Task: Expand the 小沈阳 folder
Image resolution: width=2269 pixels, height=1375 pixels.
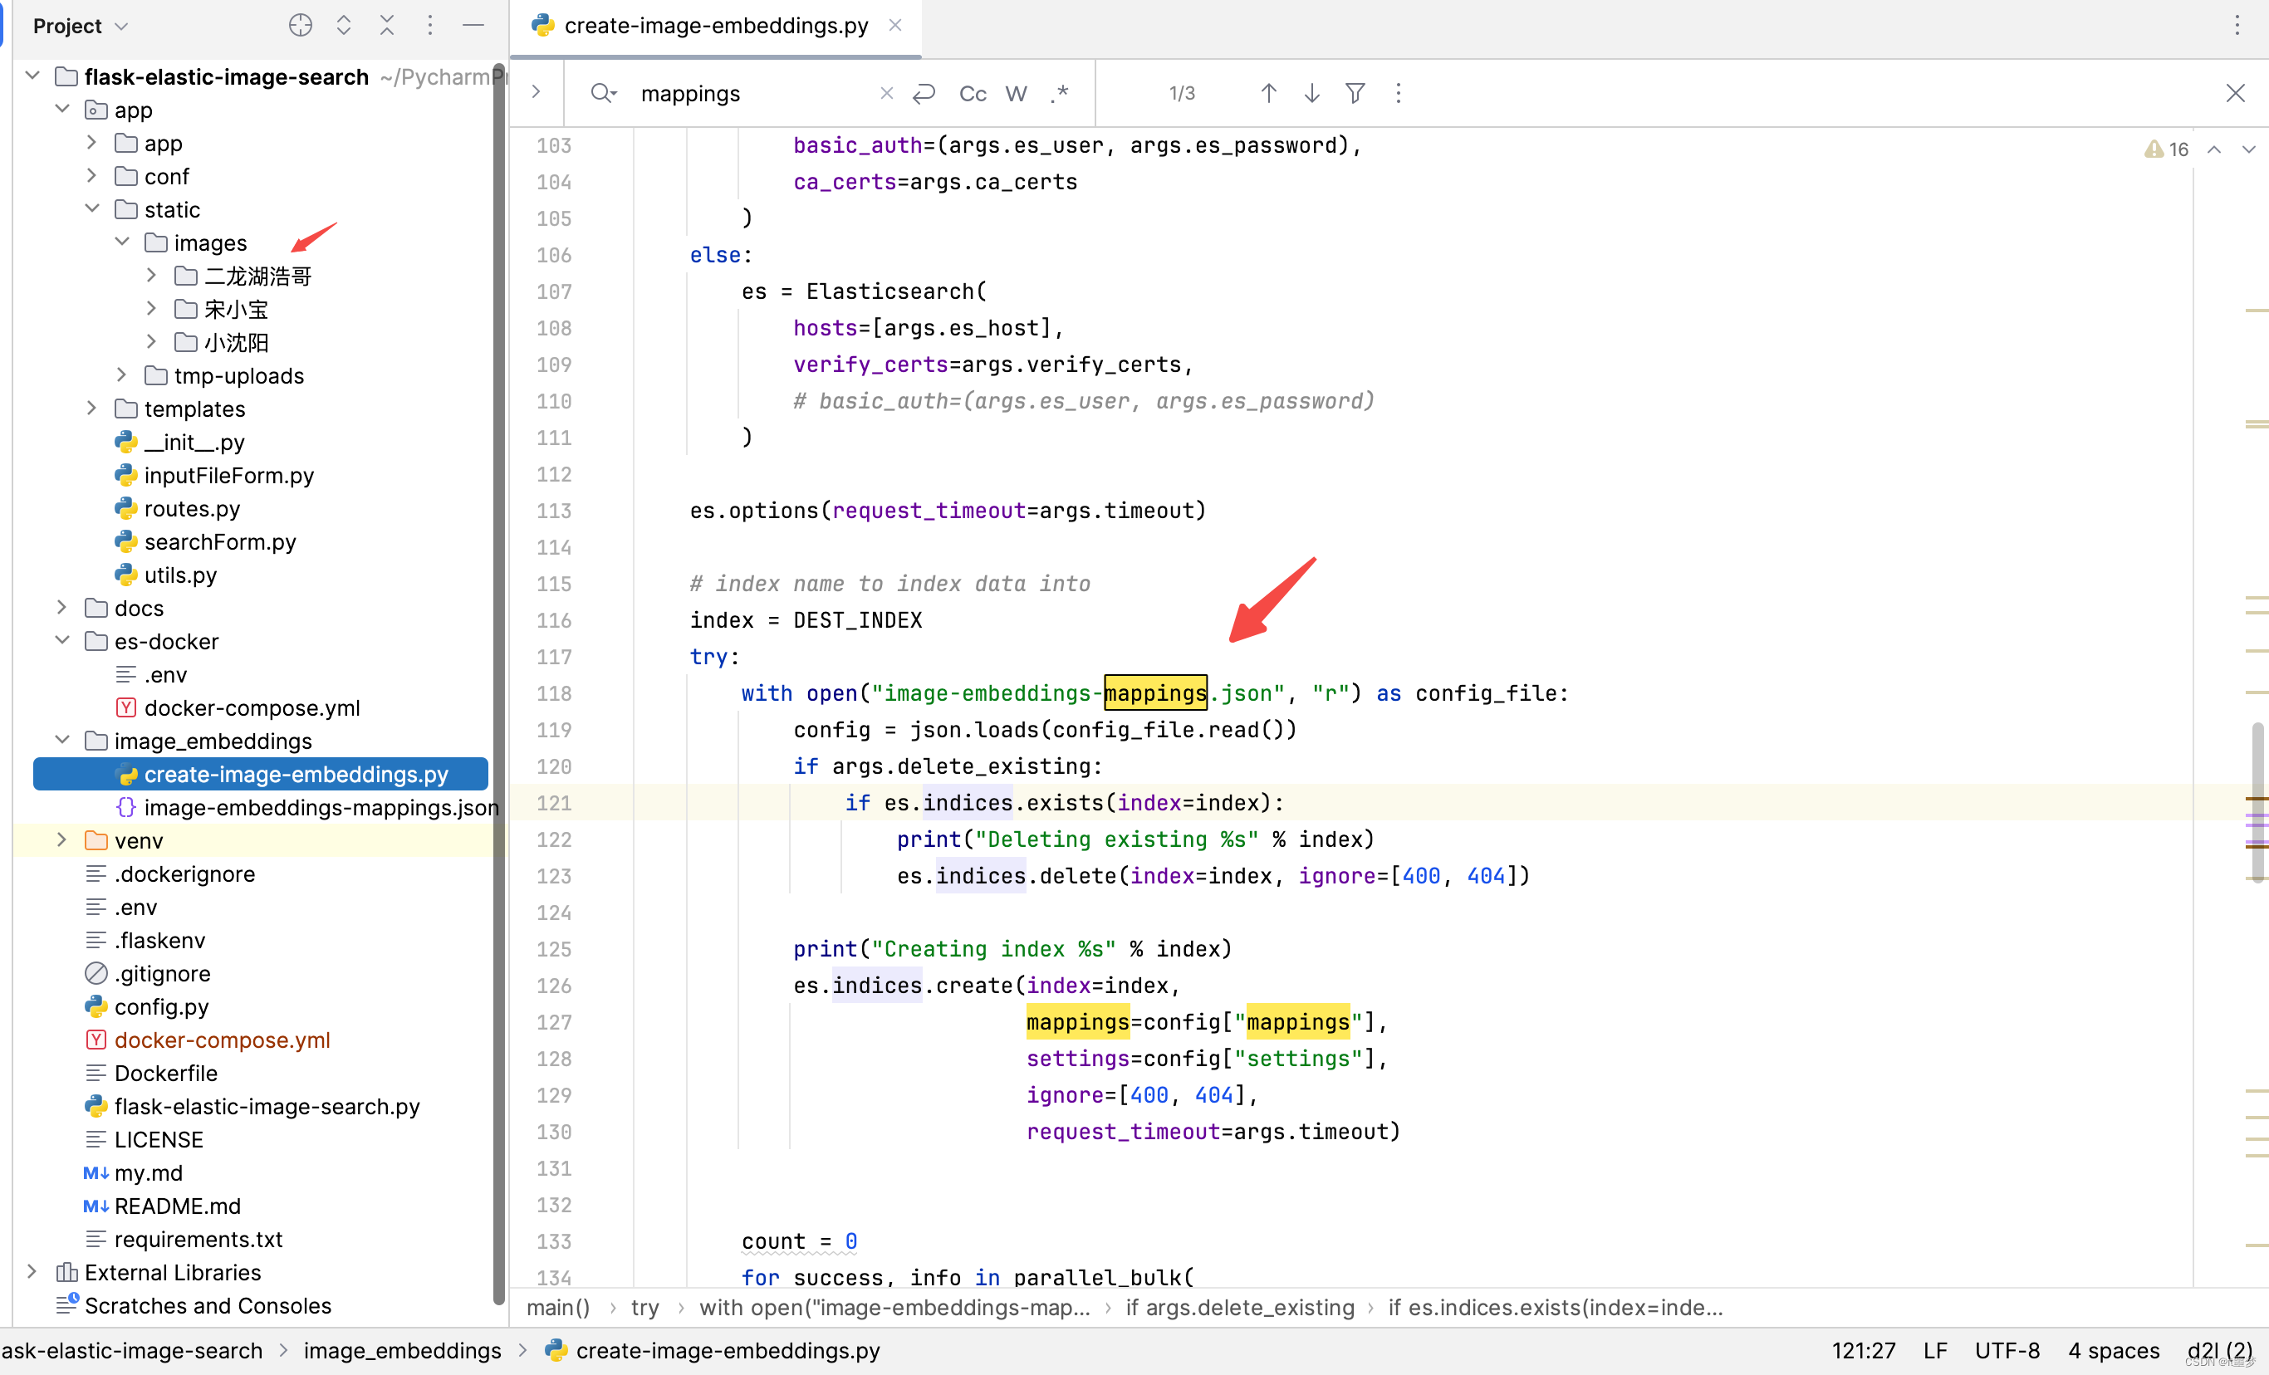Action: 151,341
